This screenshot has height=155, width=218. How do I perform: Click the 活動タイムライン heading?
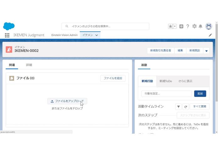[x=151, y=106]
